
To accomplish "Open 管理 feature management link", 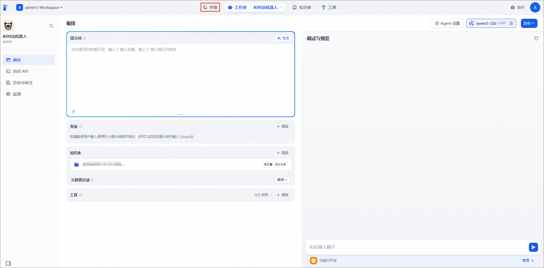I will click(528, 261).
